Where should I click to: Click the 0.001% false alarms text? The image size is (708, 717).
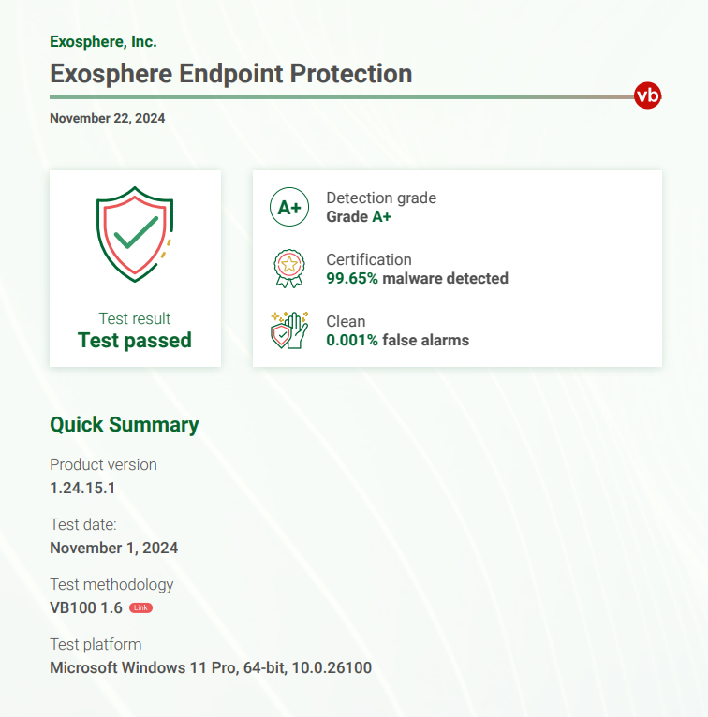[397, 340]
